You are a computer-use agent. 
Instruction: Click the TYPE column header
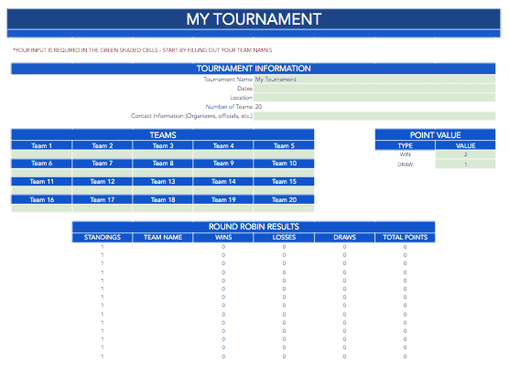pos(406,146)
